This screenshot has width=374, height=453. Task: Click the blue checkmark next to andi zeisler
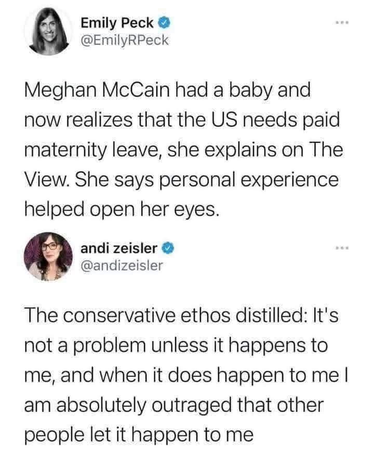tap(167, 249)
